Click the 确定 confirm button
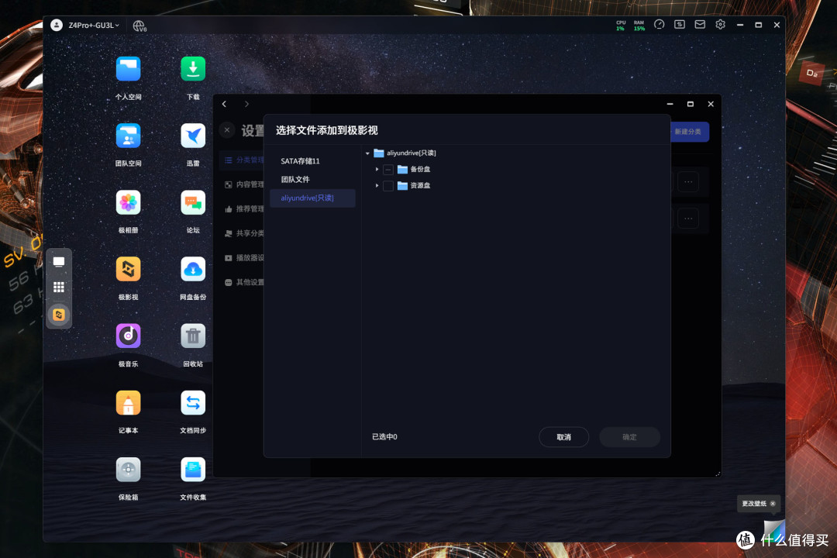The image size is (837, 558). pyautogui.click(x=629, y=437)
